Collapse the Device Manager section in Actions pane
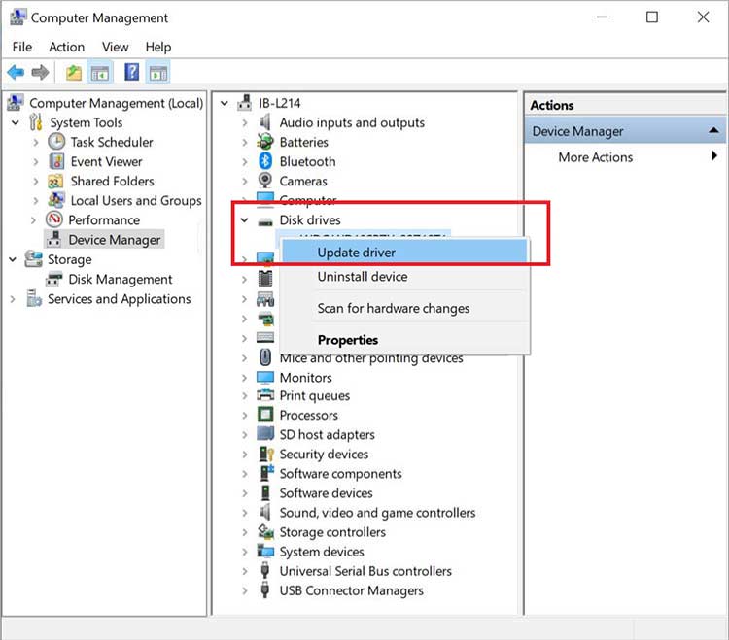Image resolution: width=729 pixels, height=640 pixels. 714,131
